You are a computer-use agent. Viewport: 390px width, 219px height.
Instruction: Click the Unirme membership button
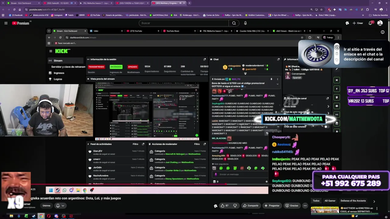(x=46, y=206)
